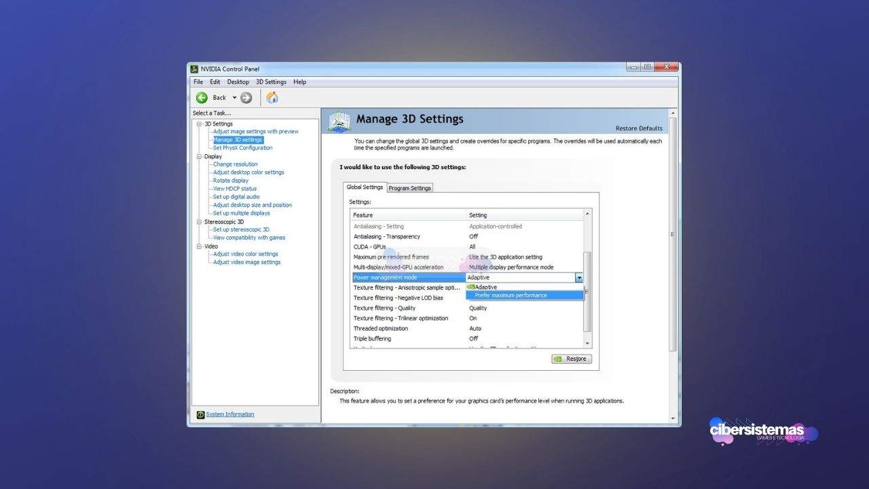The height and width of the screenshot is (489, 869).
Task: Click Restore Defaults link
Action: [639, 128]
